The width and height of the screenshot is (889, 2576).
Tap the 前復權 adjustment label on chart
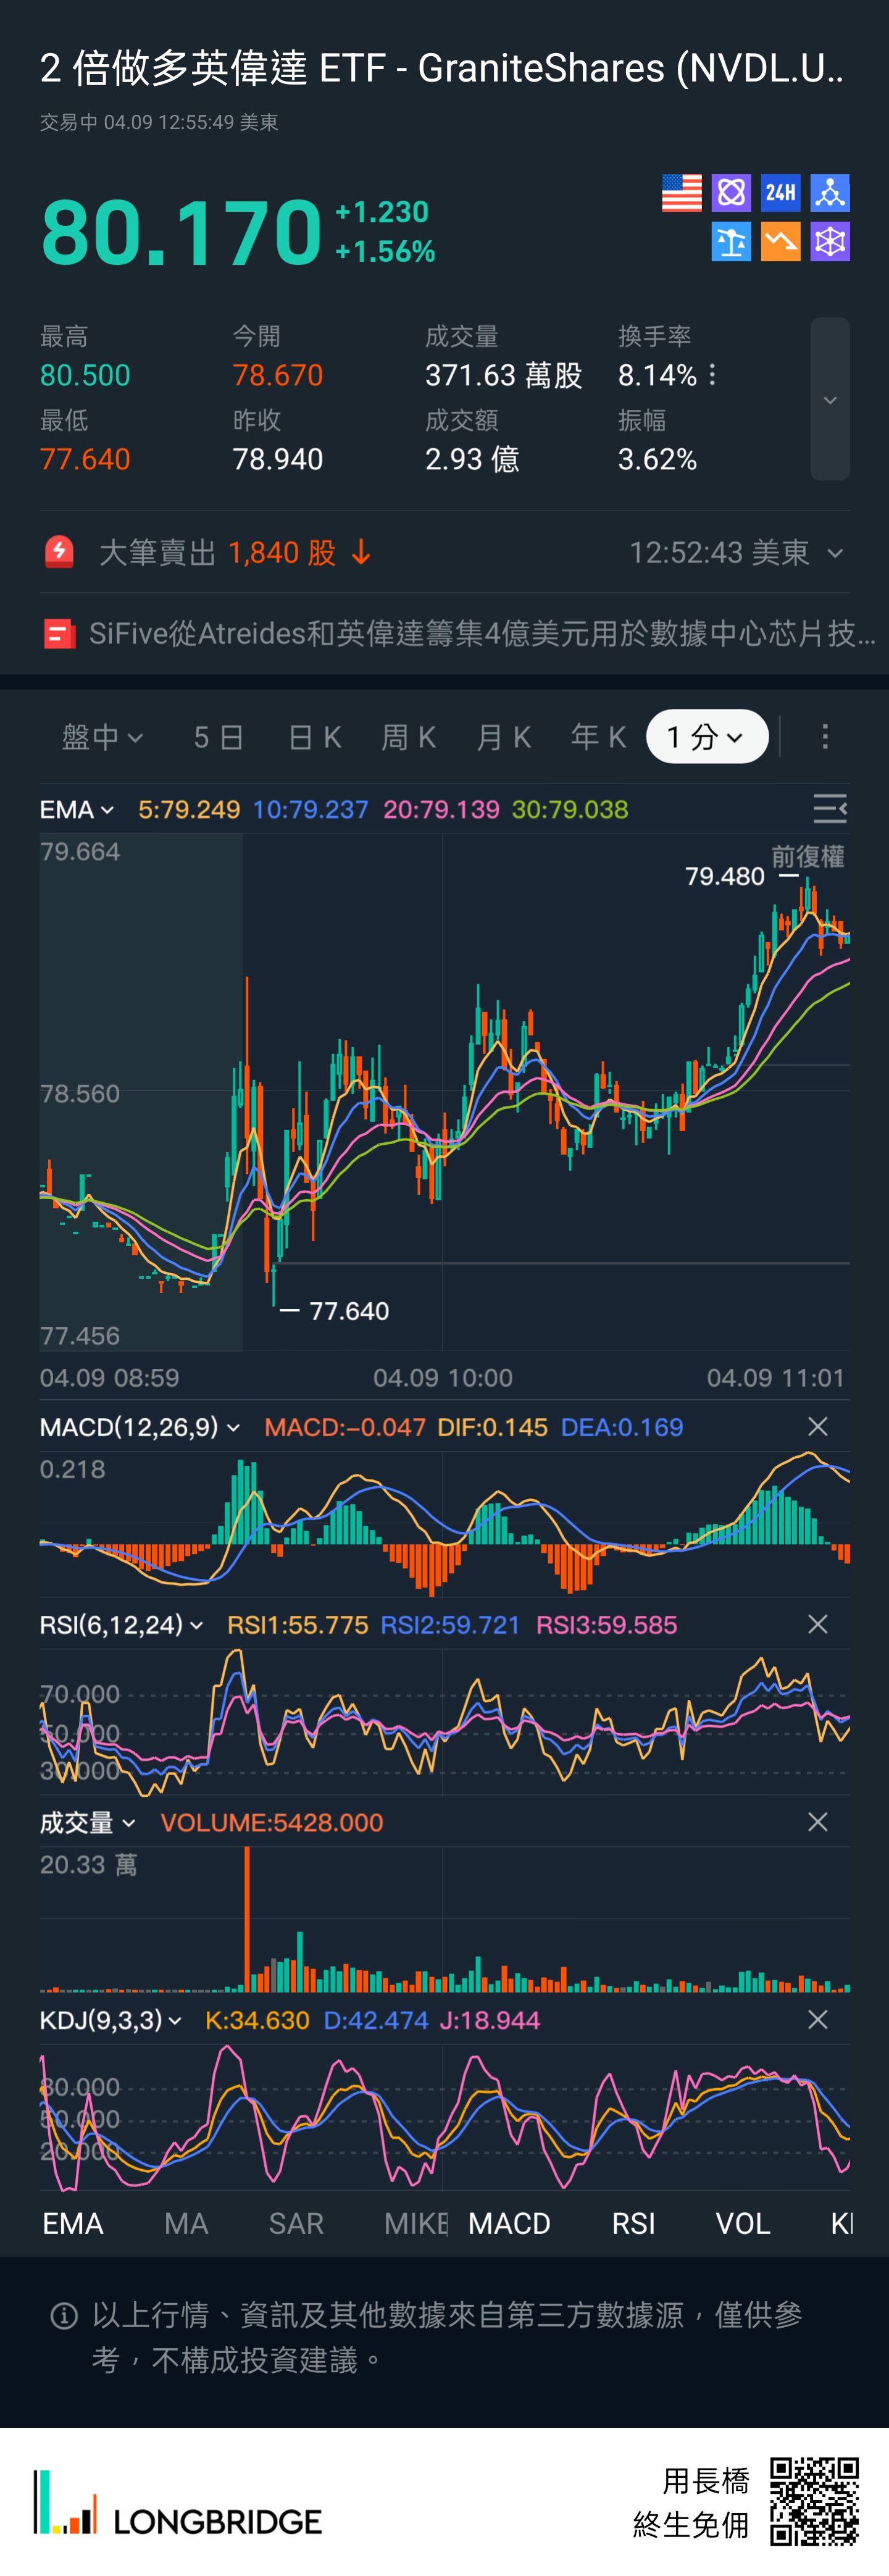click(x=807, y=857)
